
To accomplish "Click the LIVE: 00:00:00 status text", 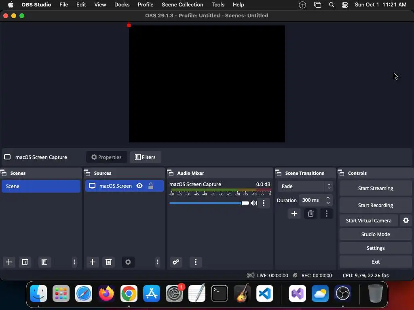I will coord(272,275).
